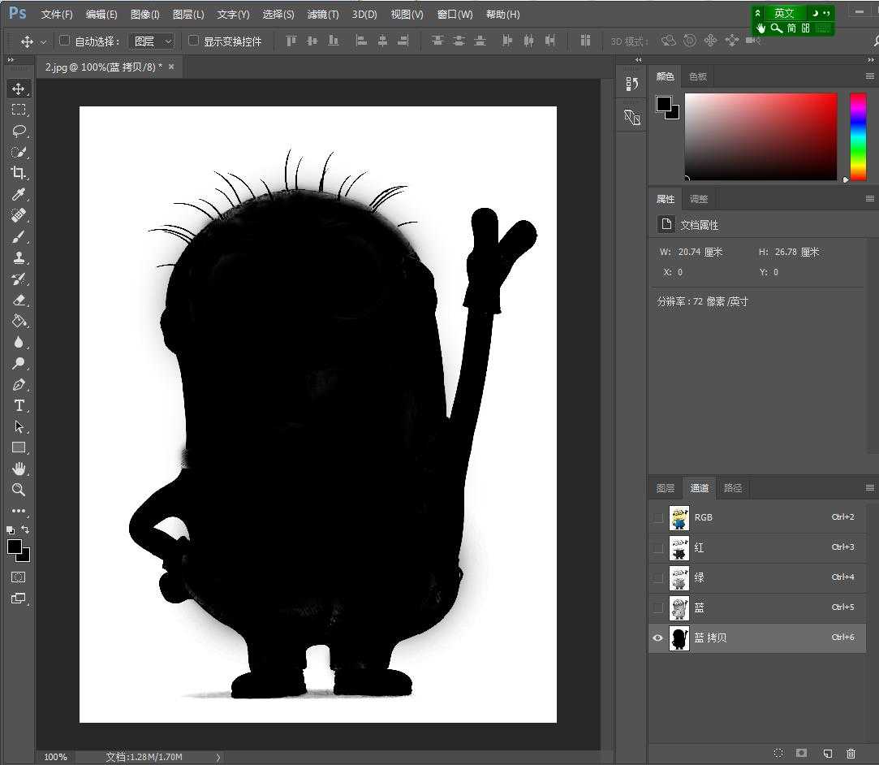Image resolution: width=879 pixels, height=765 pixels.
Task: Activate the Horizontal Type tool
Action: 19,405
